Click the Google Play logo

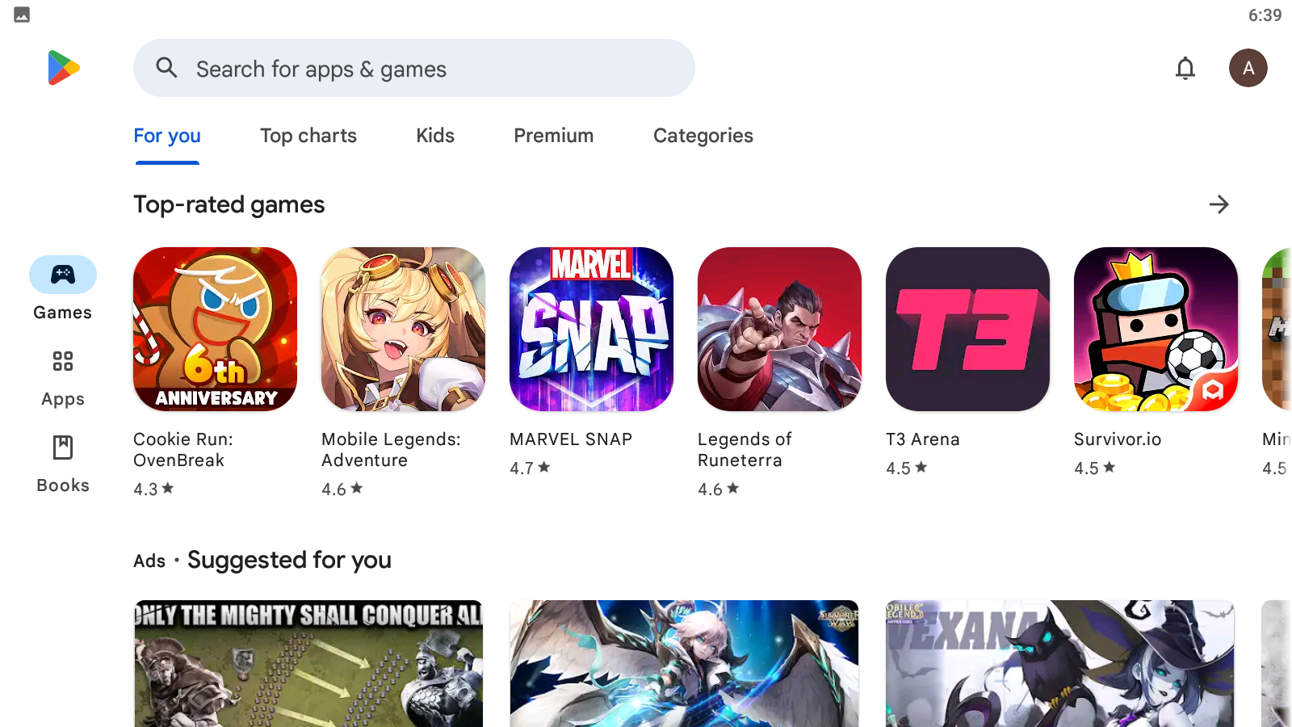64,68
